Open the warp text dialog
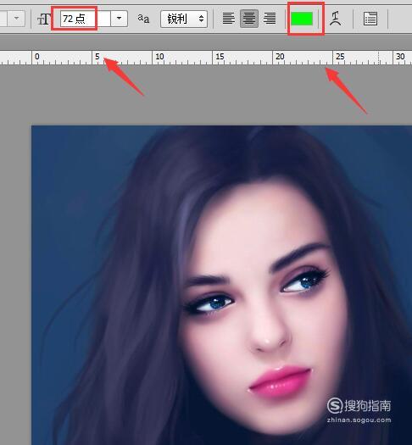 click(336, 19)
